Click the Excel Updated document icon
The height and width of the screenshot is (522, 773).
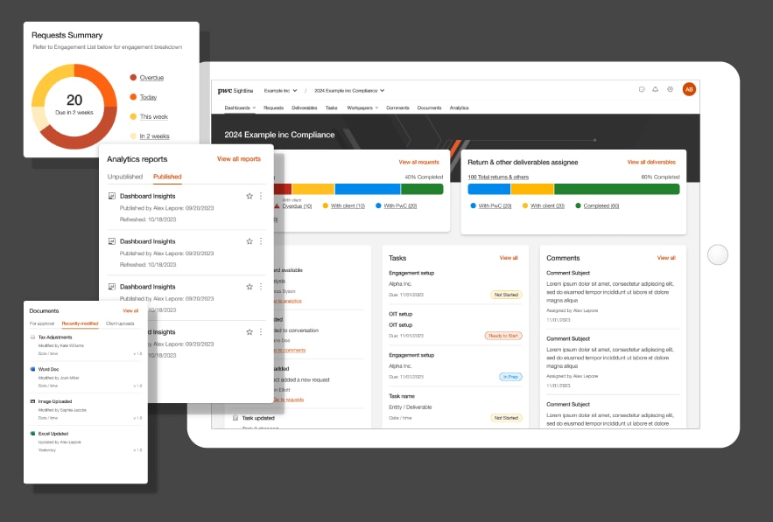[32, 433]
